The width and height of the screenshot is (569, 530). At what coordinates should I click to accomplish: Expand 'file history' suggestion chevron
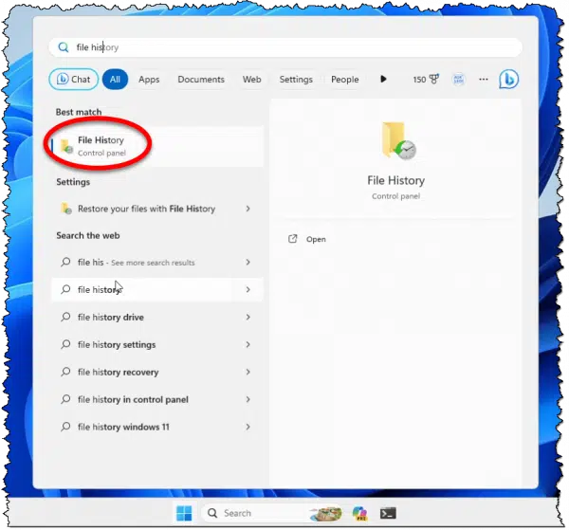(248, 289)
